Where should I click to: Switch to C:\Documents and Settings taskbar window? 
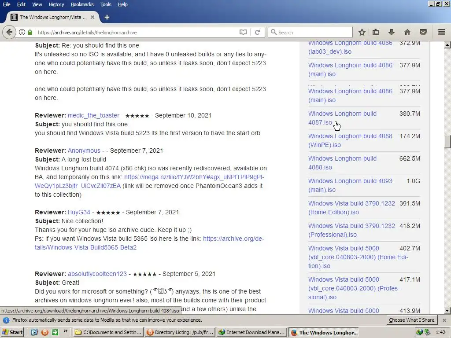pos(108,332)
